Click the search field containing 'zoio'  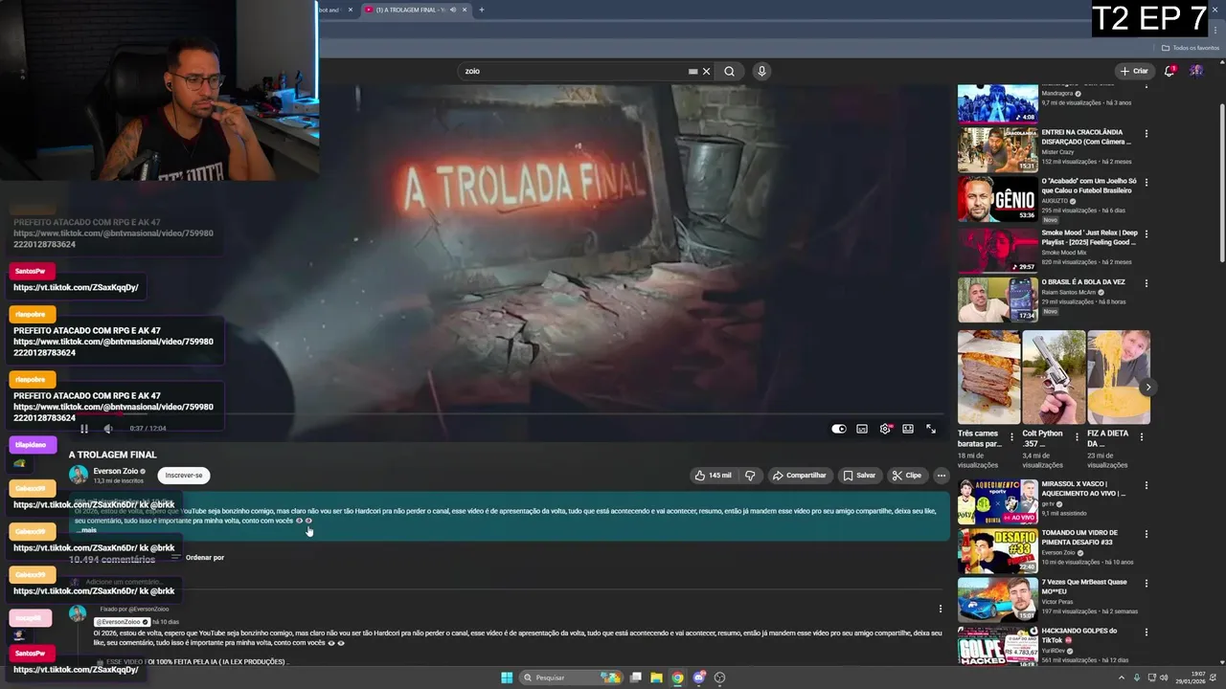tap(575, 71)
